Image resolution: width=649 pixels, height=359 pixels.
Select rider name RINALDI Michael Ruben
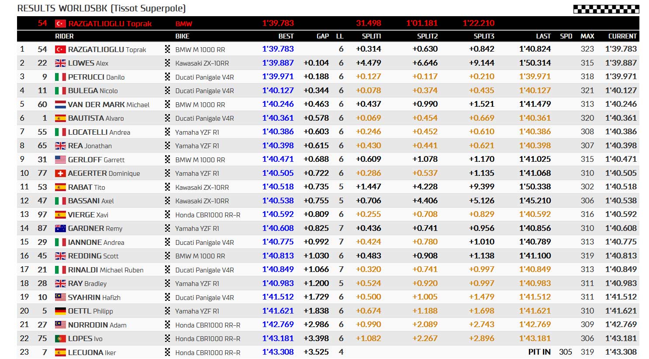click(x=106, y=270)
